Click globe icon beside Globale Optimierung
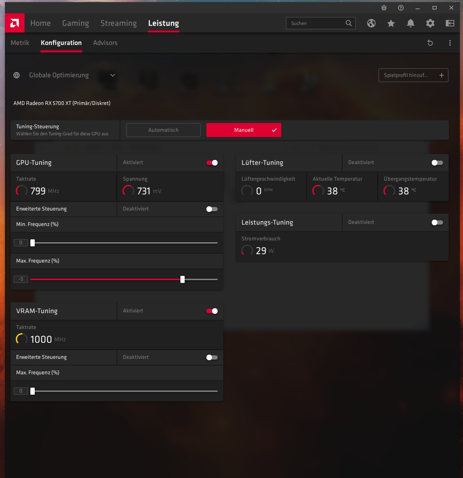Image resolution: width=463 pixels, height=478 pixels. click(x=16, y=75)
